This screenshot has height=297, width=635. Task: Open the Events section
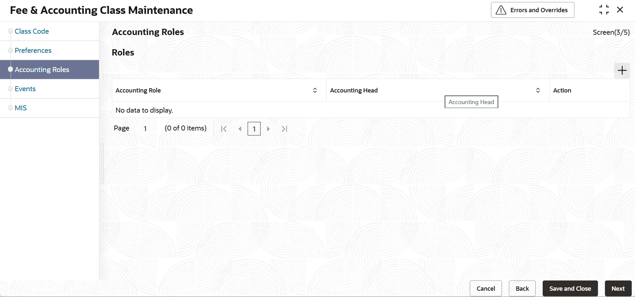[25, 89]
